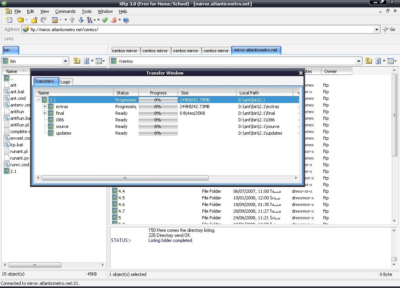Open a new session with the New icon
The height and width of the screenshot is (288, 400).
coord(9,20)
